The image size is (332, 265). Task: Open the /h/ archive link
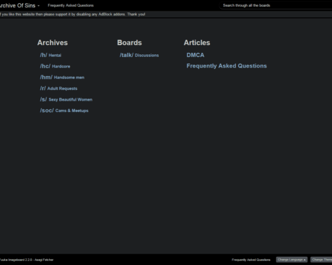click(50, 55)
